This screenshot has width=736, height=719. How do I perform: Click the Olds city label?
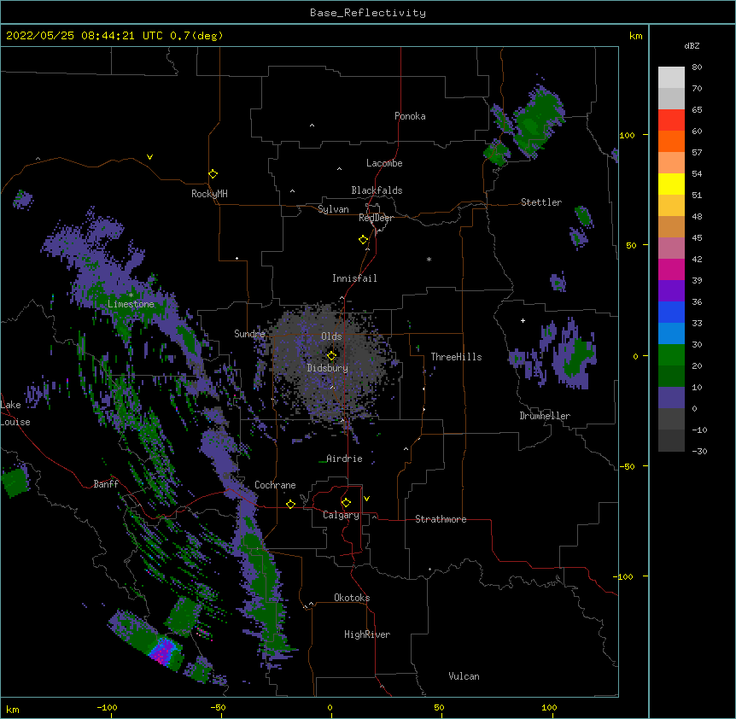pyautogui.click(x=331, y=336)
